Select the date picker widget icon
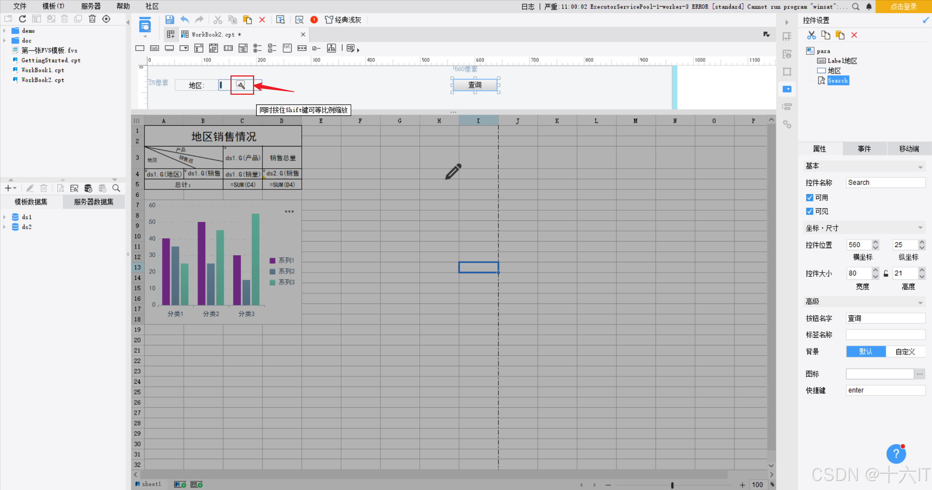This screenshot has width=932, height=490. point(213,48)
